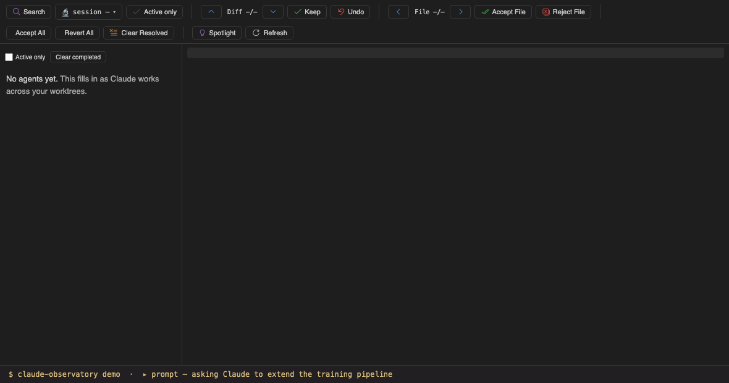The image size is (729, 383).
Task: Click Revert All button
Action: point(77,33)
